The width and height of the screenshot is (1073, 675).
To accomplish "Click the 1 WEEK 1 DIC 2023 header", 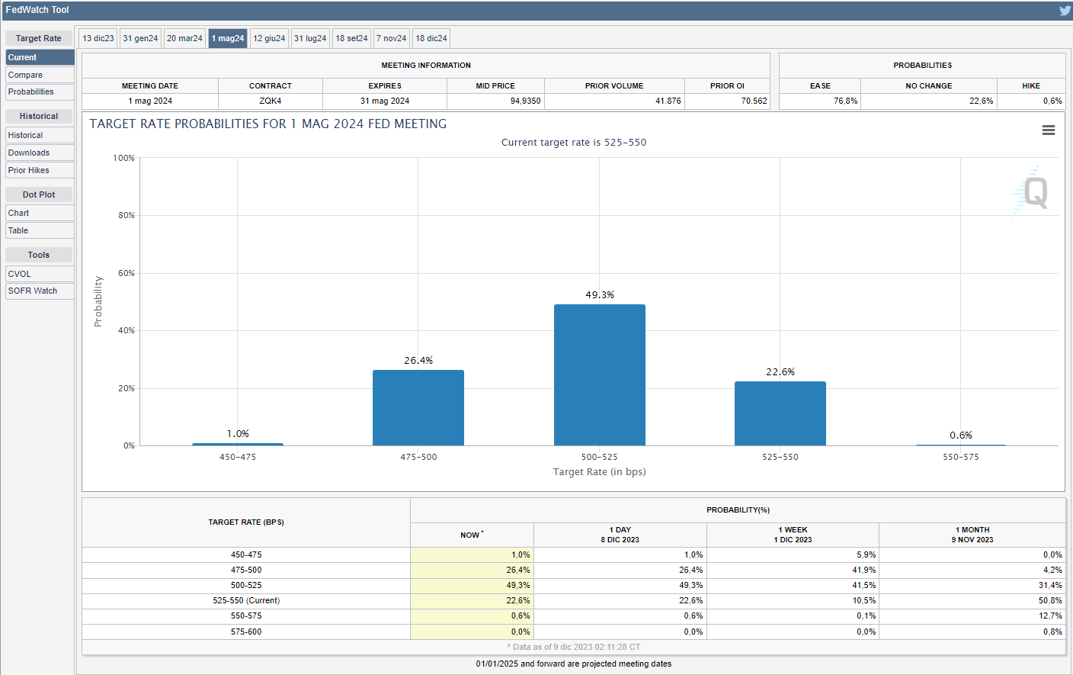I will click(793, 535).
